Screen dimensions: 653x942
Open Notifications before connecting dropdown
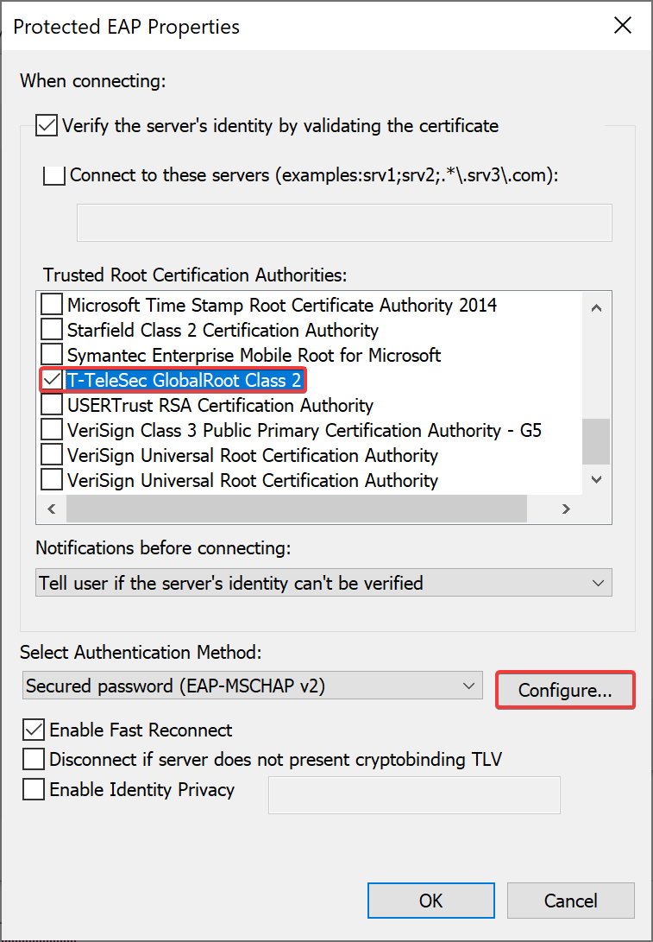click(324, 583)
